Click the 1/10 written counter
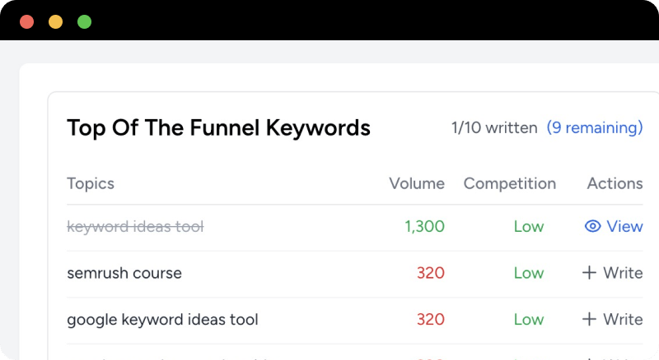The image size is (659, 360). click(494, 128)
